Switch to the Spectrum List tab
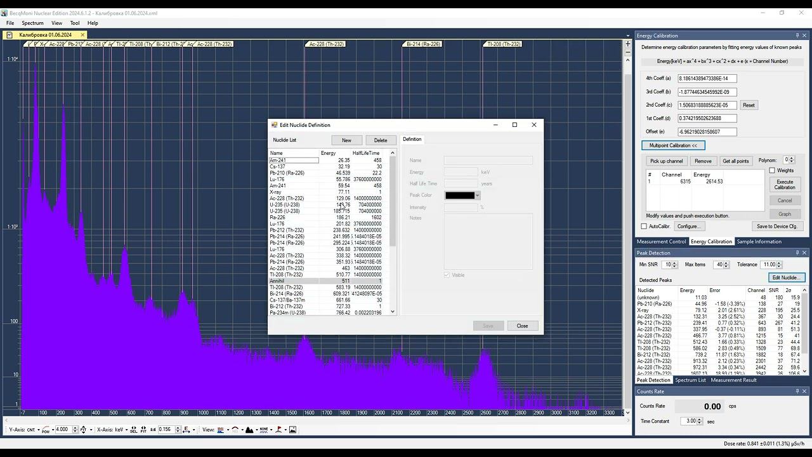The width and height of the screenshot is (812, 457). [x=690, y=380]
